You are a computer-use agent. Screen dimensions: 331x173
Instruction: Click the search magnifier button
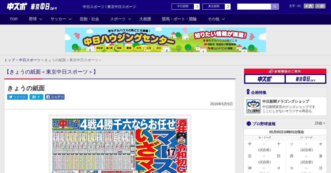point(275,7)
